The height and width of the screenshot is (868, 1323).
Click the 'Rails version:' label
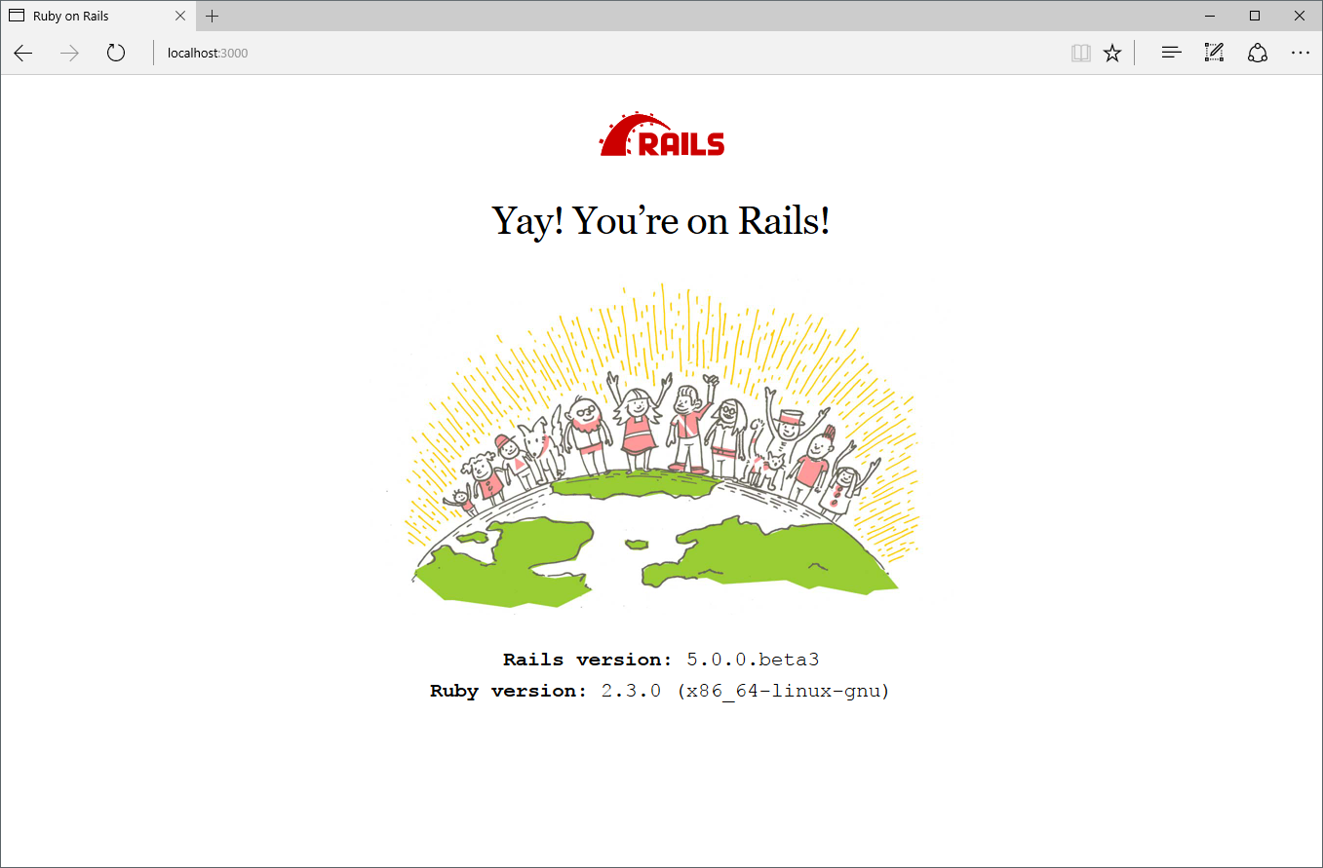point(588,660)
